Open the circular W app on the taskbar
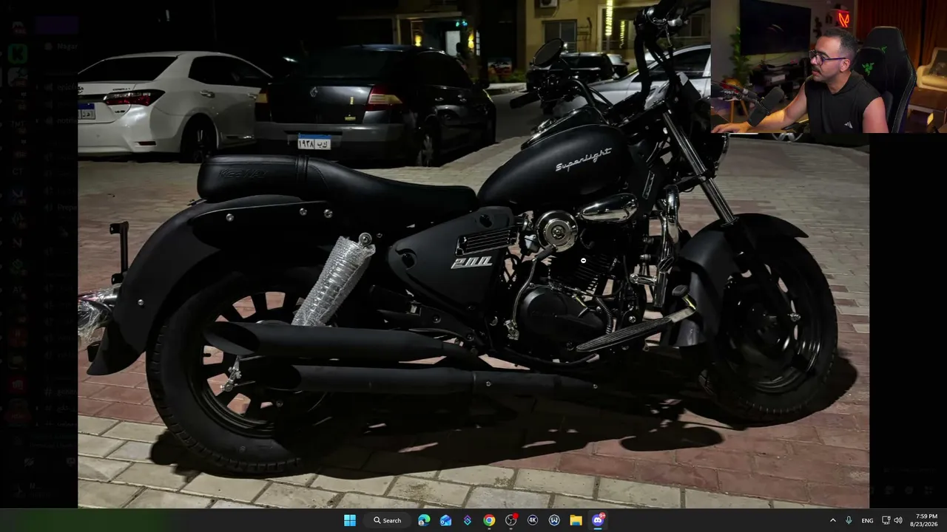 click(554, 520)
